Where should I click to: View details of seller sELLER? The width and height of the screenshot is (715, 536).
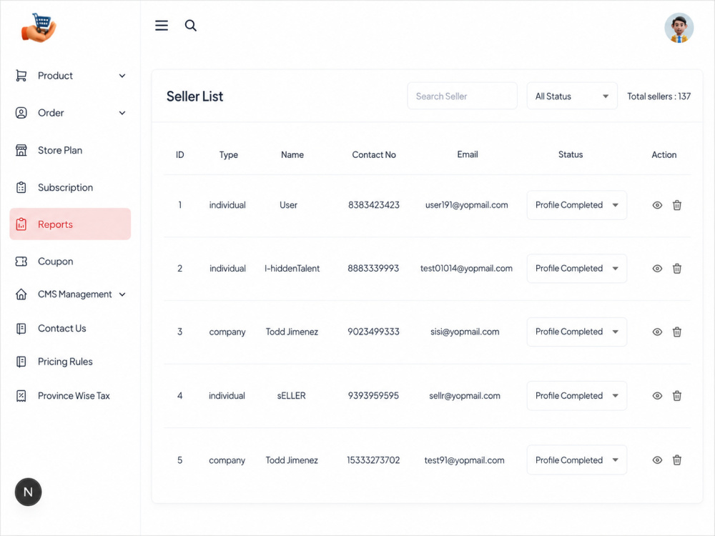(657, 396)
